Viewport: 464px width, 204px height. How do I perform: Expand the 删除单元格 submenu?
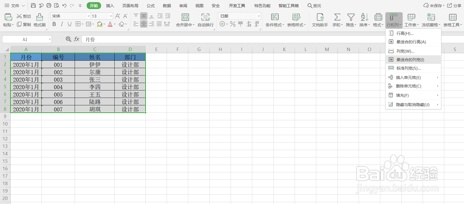click(413, 86)
